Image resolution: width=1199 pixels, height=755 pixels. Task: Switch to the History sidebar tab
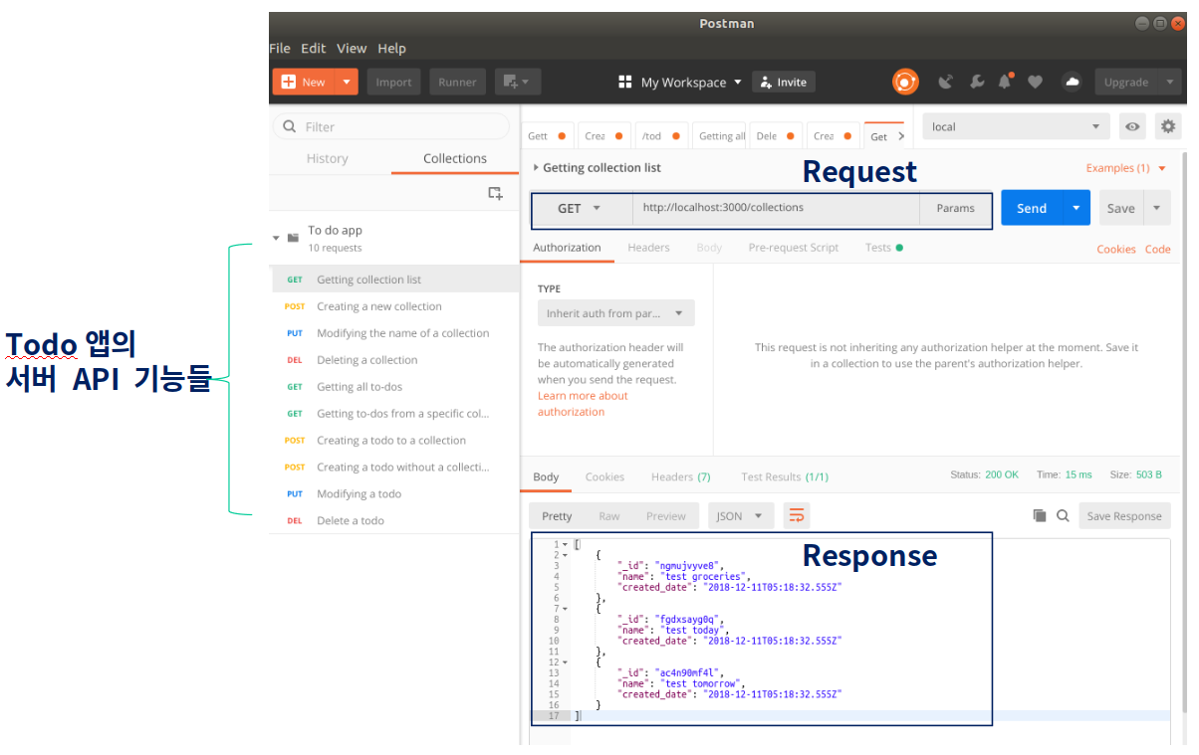(x=328, y=158)
